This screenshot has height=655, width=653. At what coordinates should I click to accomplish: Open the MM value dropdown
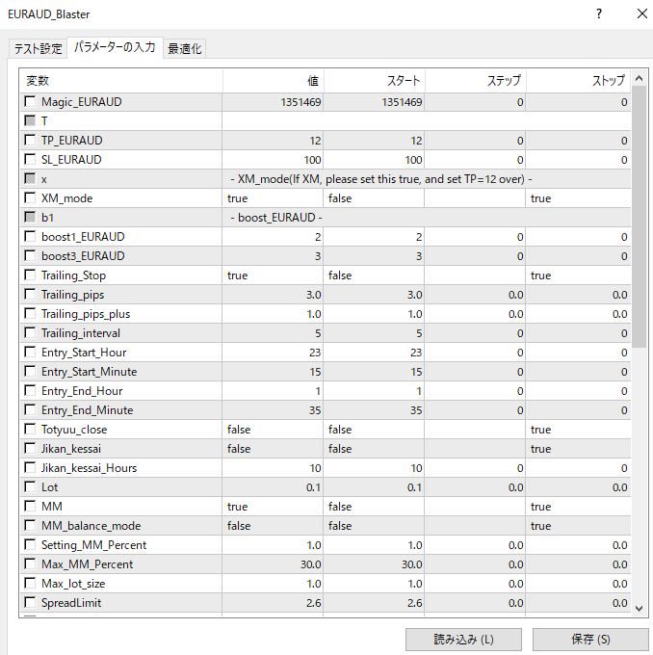[x=273, y=507]
